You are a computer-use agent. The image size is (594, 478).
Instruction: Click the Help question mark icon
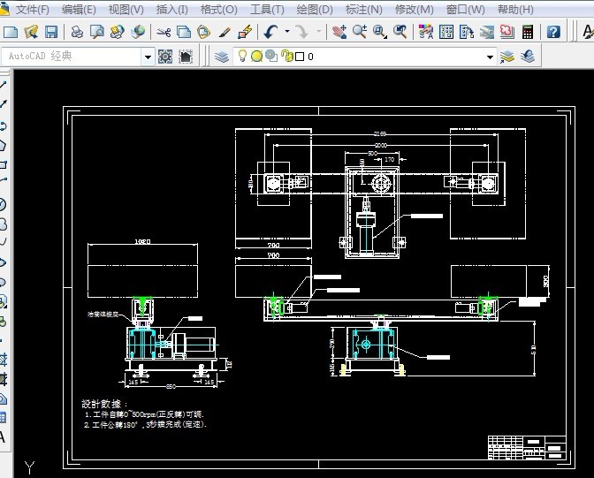pyautogui.click(x=553, y=32)
